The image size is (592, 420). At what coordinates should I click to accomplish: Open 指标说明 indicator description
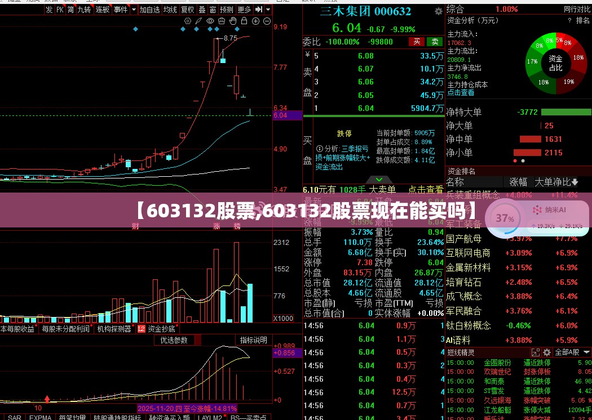(253, 340)
